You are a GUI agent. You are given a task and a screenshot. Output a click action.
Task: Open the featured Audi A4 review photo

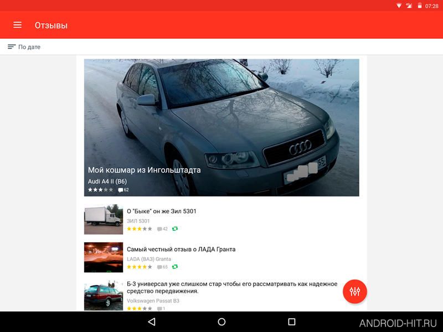tap(221, 127)
